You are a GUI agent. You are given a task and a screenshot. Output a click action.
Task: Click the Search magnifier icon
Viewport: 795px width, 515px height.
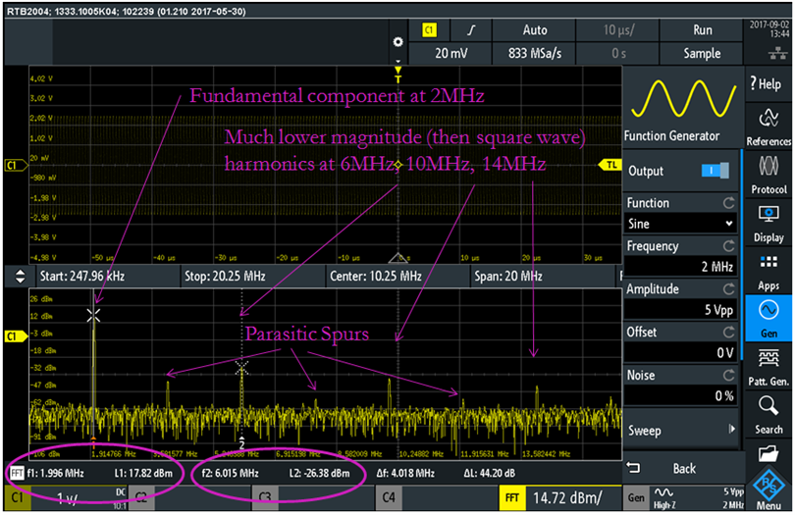(769, 411)
